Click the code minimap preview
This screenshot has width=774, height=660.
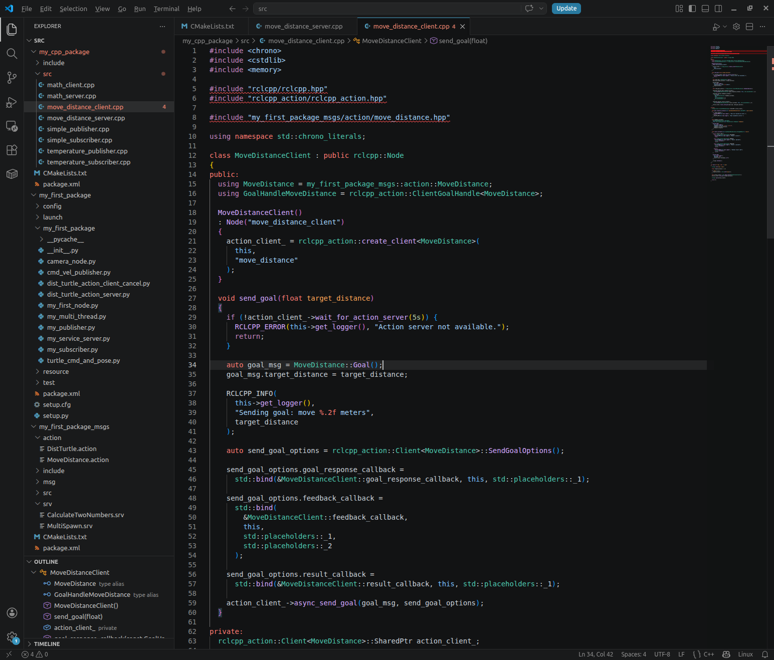pos(738,113)
